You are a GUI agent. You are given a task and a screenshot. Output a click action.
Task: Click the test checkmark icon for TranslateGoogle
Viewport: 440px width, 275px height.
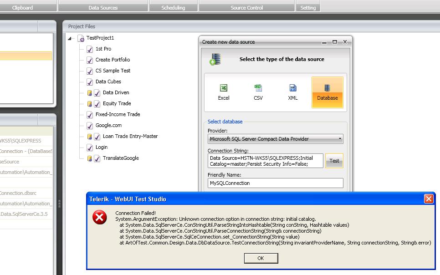point(97,158)
